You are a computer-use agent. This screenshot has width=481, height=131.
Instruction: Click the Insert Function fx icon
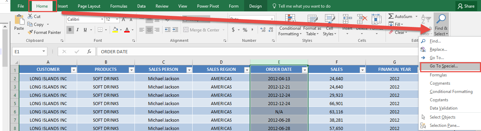point(89,52)
